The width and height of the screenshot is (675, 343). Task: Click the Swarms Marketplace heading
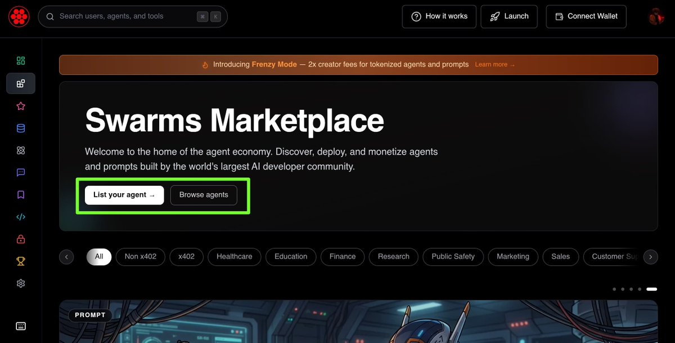235,120
